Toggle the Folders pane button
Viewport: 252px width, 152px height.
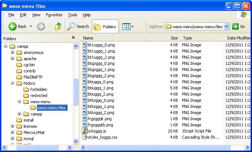tap(105, 26)
